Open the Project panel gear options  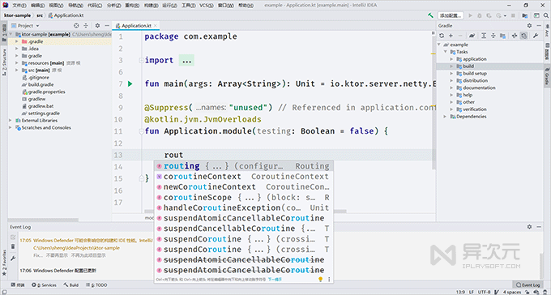pos(98,26)
